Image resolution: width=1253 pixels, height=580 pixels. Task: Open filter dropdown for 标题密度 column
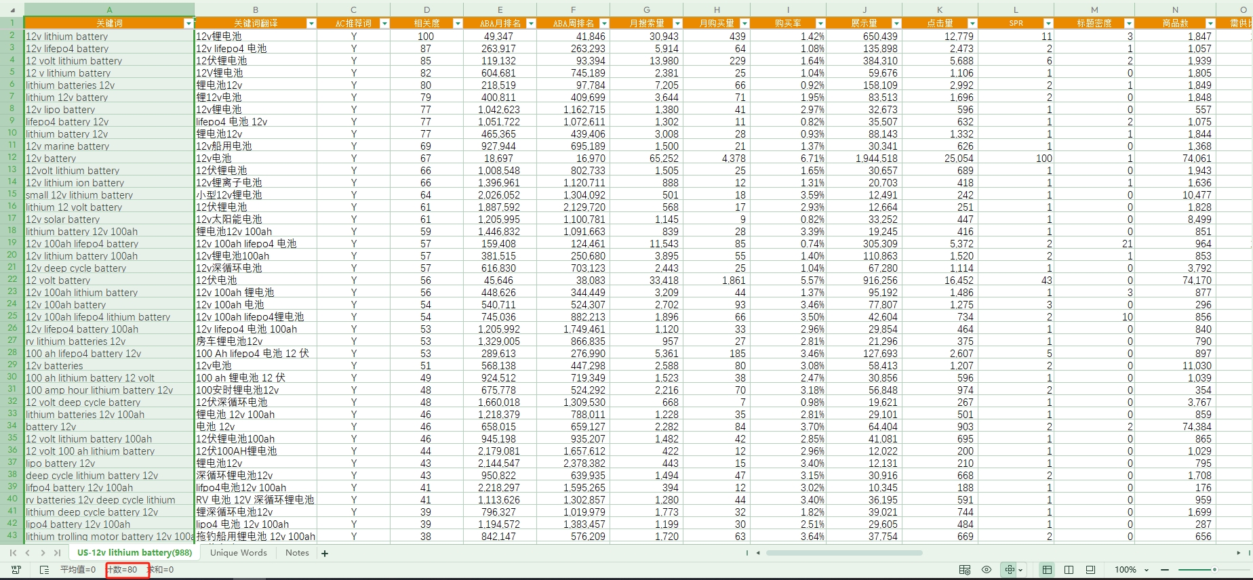tap(1129, 23)
